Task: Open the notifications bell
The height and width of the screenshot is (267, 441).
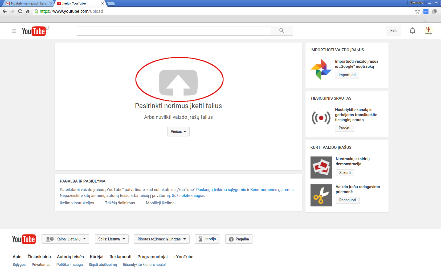Action: pos(413,31)
